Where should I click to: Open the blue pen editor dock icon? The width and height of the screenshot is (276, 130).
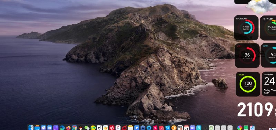click(x=137, y=128)
